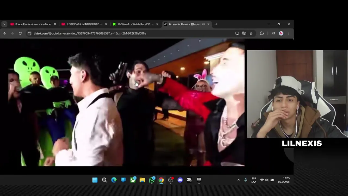Switch to Google Chrome on the taskbar
The width and height of the screenshot is (348, 196).
click(x=161, y=180)
